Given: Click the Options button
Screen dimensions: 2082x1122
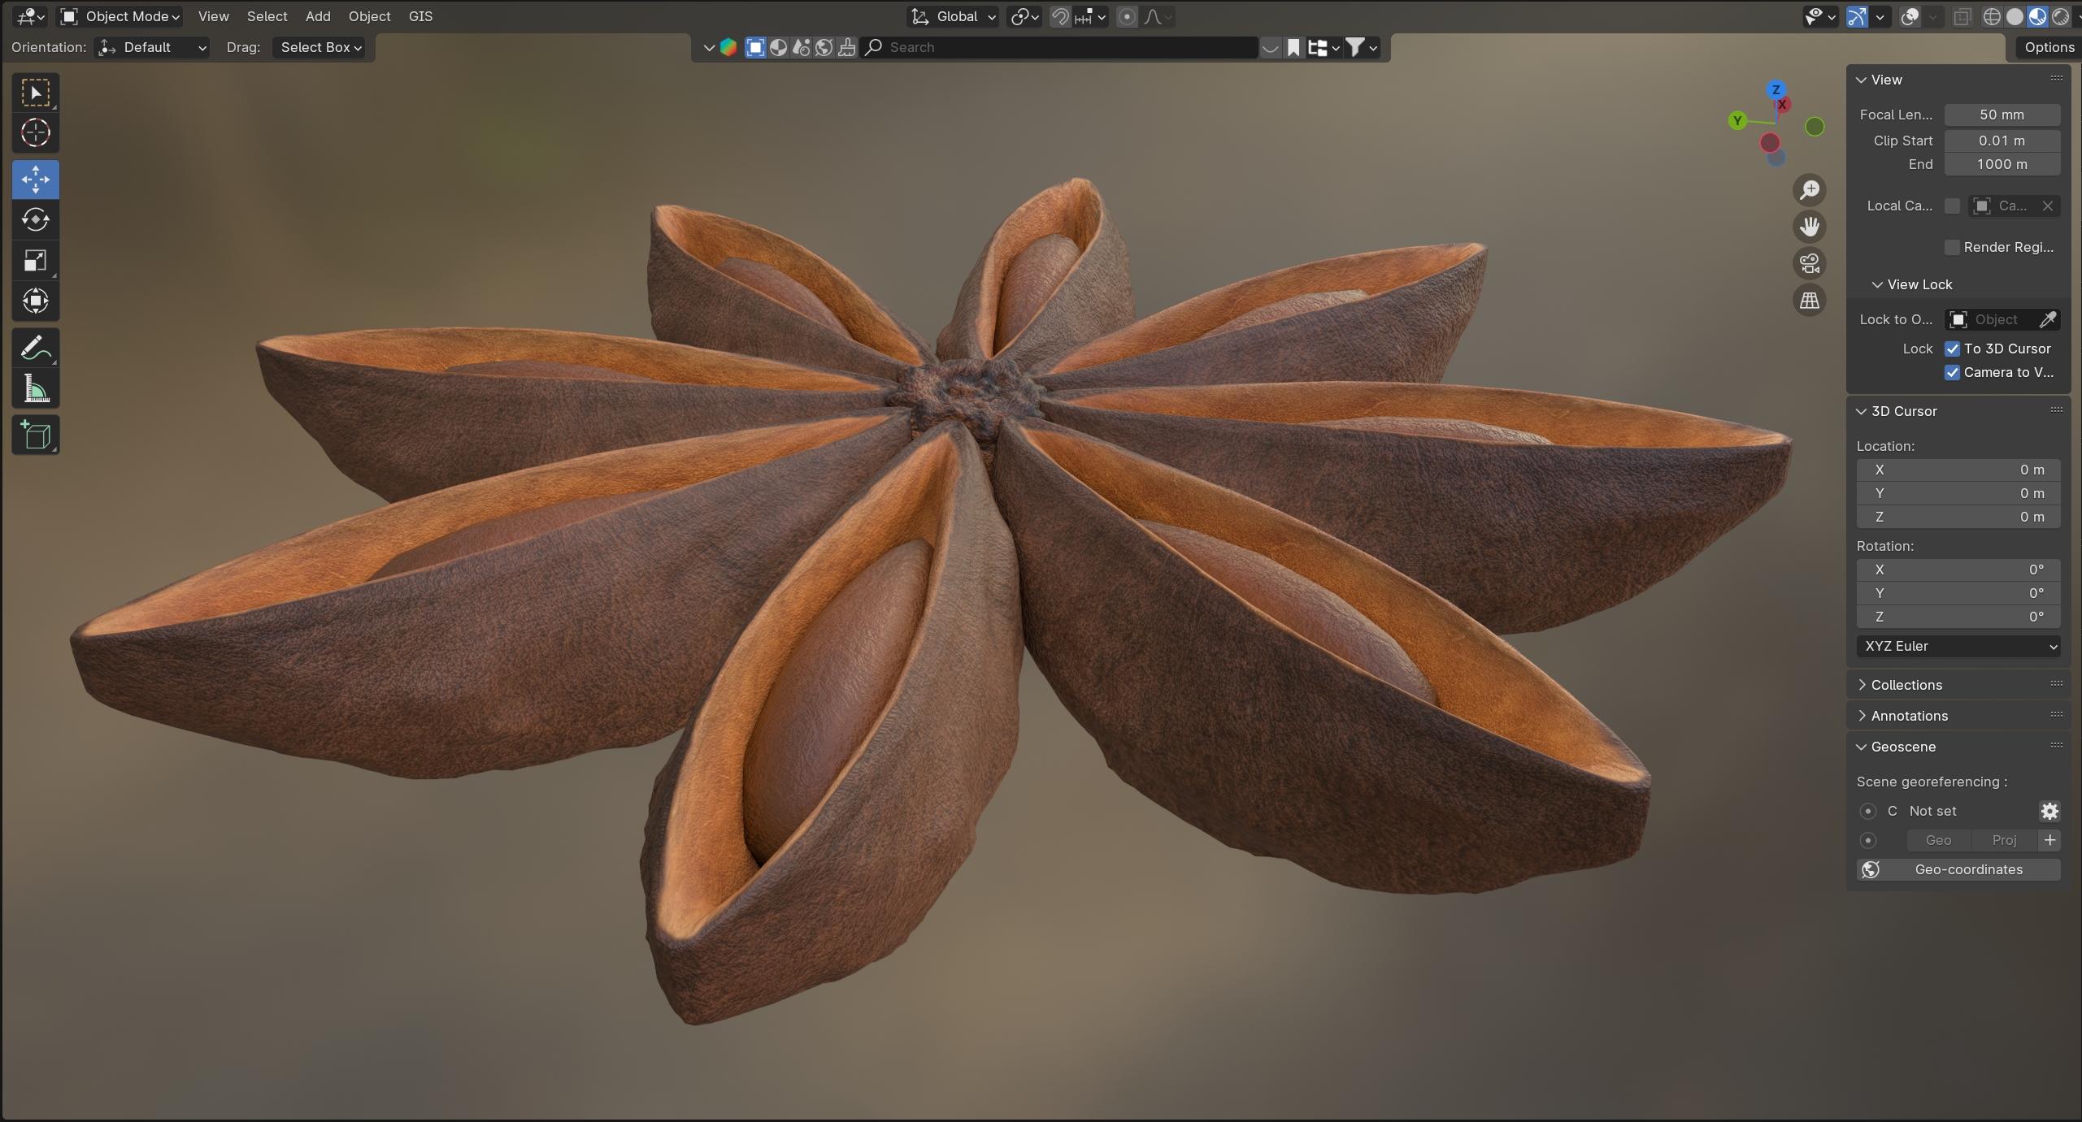Looking at the screenshot, I should (2049, 47).
